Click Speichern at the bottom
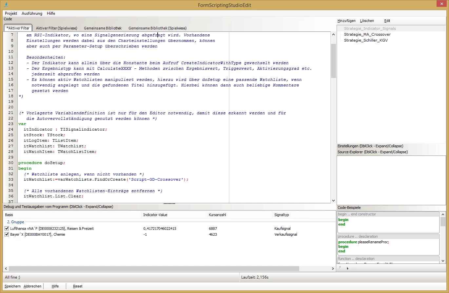Screen dimensions: 449x293 click(12, 286)
